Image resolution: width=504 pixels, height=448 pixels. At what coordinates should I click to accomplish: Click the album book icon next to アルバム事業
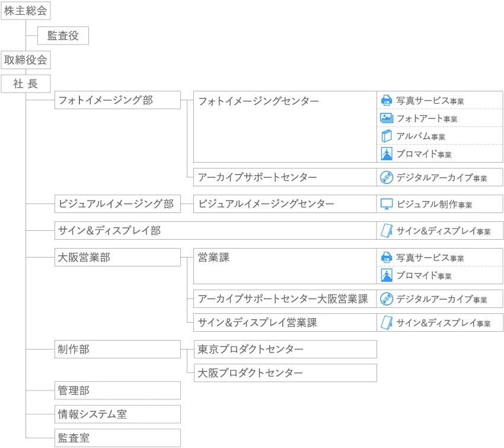pos(387,136)
